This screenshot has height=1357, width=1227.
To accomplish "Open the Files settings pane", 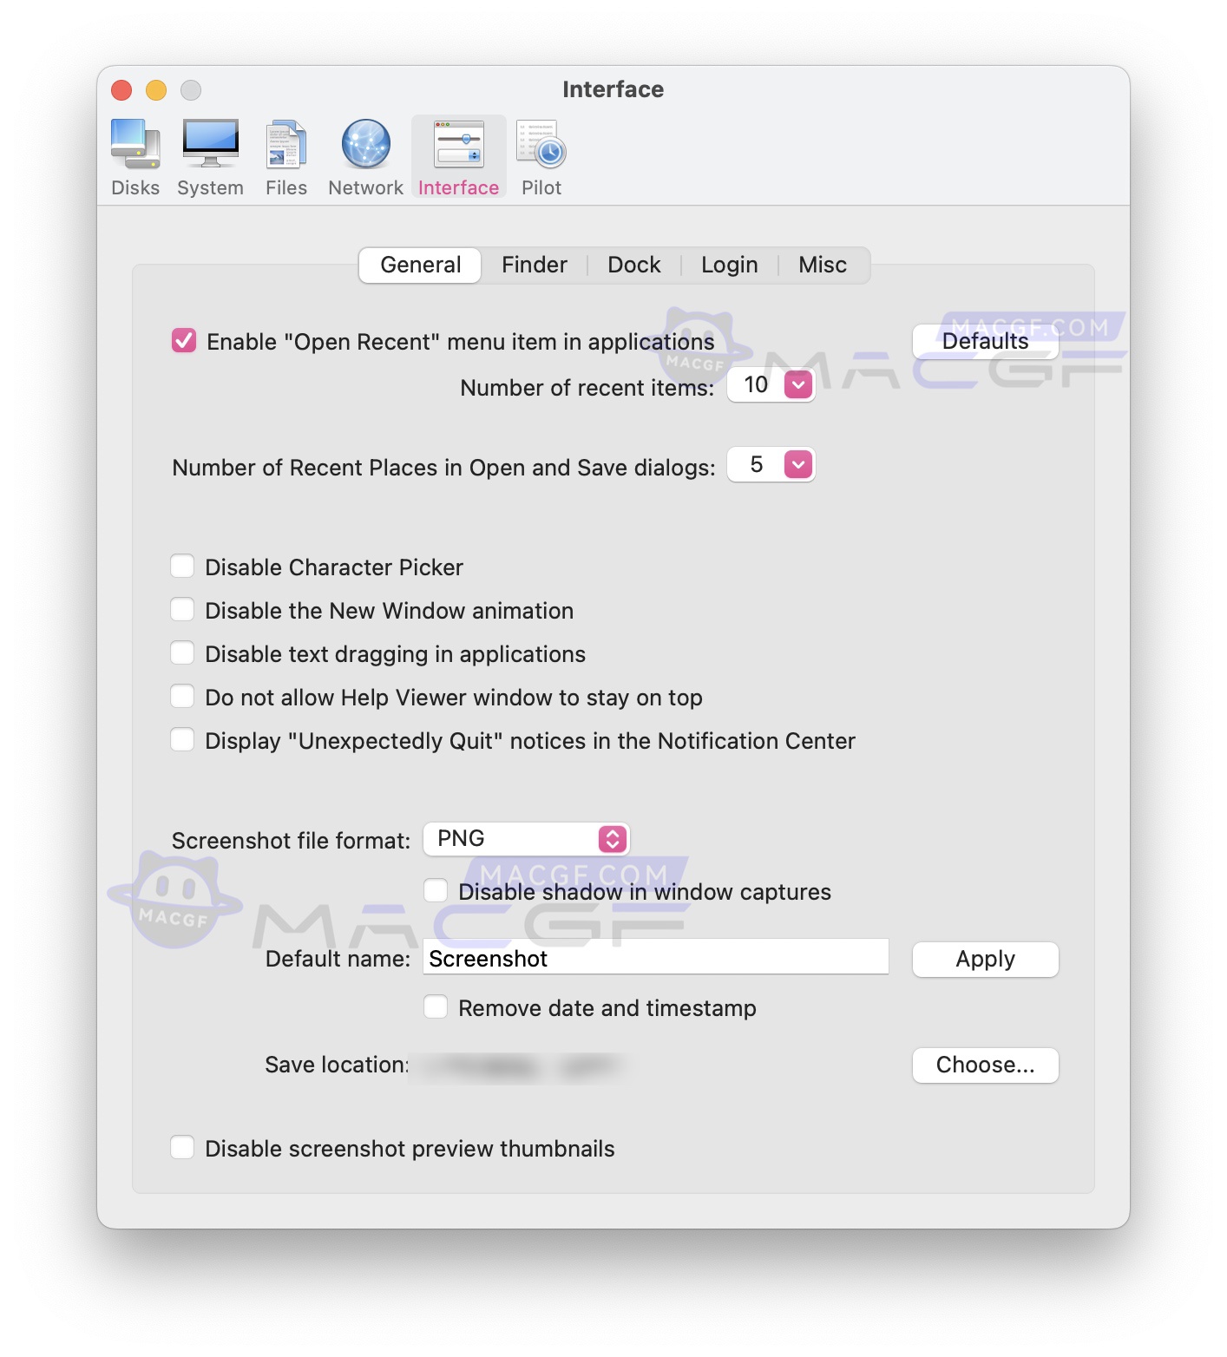I will click(x=286, y=156).
